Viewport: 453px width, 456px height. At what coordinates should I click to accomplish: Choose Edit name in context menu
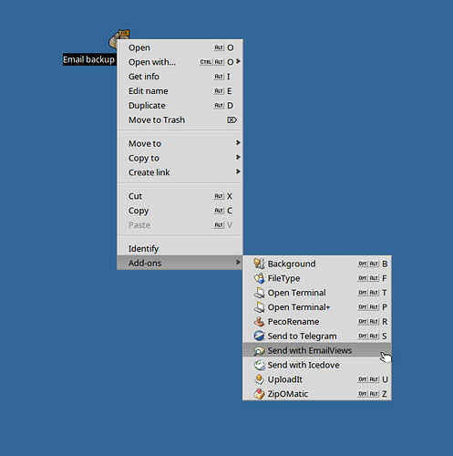(x=180, y=91)
